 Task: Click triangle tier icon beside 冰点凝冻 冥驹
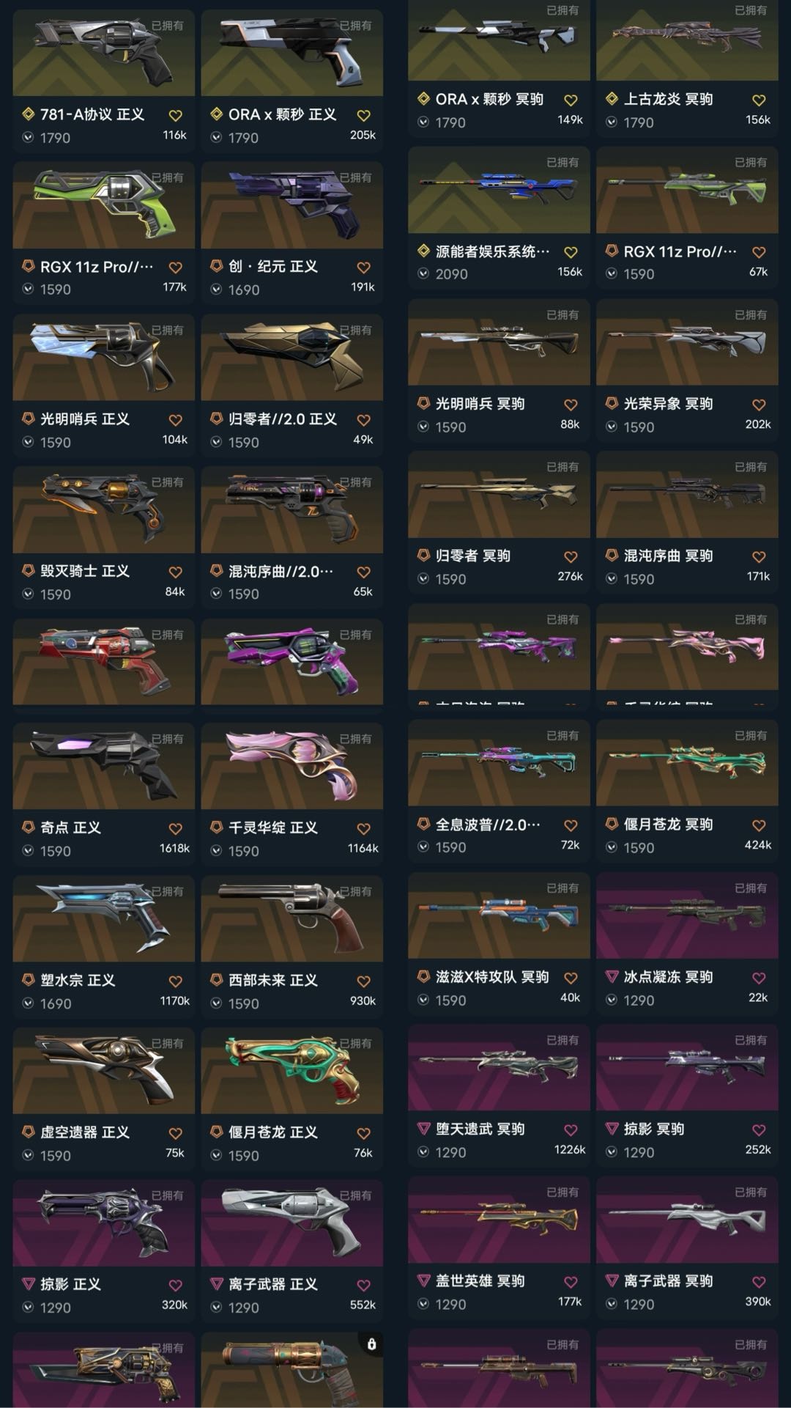(612, 976)
